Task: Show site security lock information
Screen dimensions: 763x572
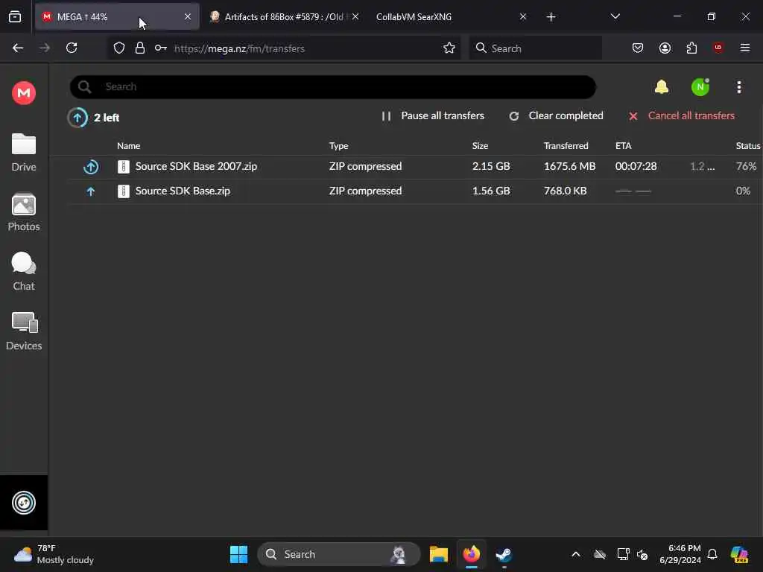Action: (x=140, y=48)
